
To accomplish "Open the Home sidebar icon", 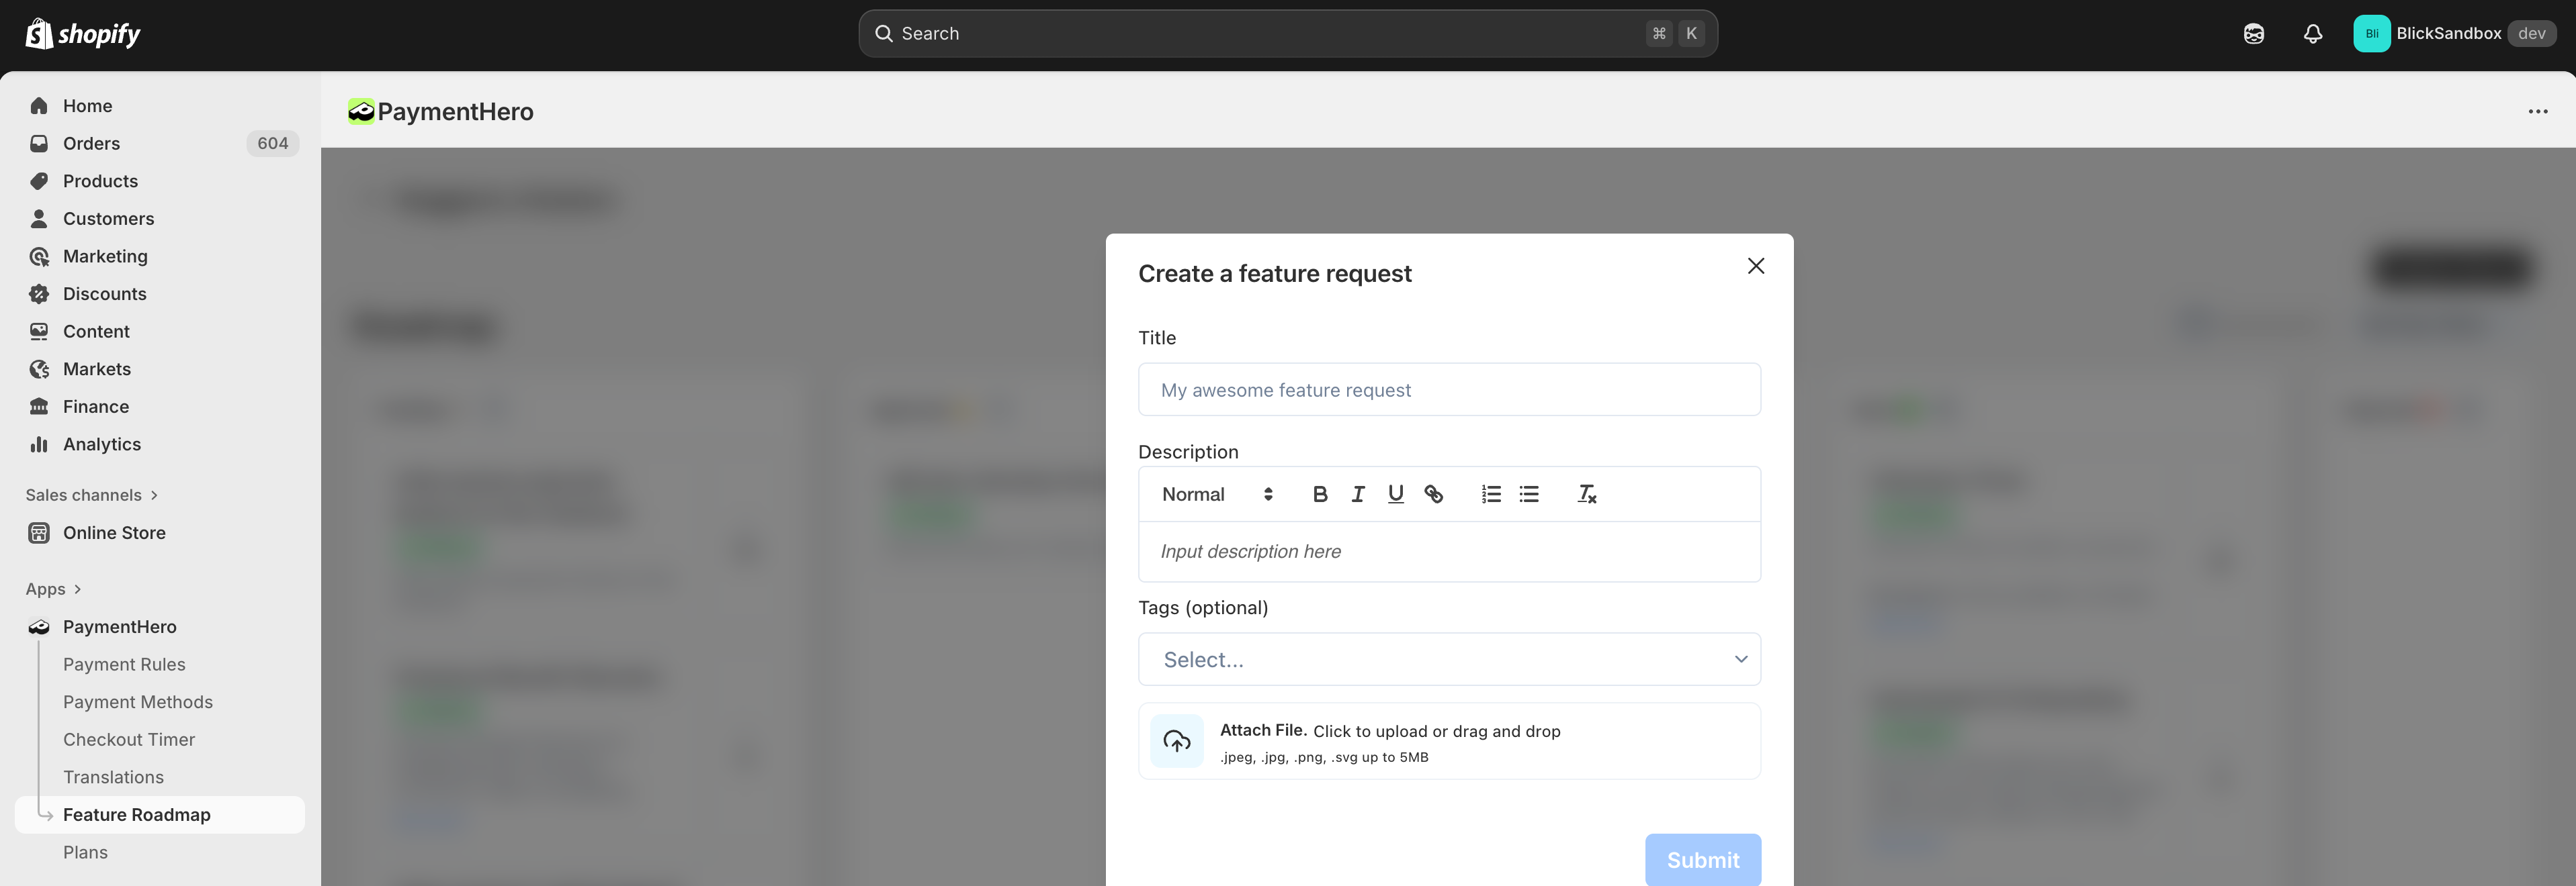I will (39, 106).
